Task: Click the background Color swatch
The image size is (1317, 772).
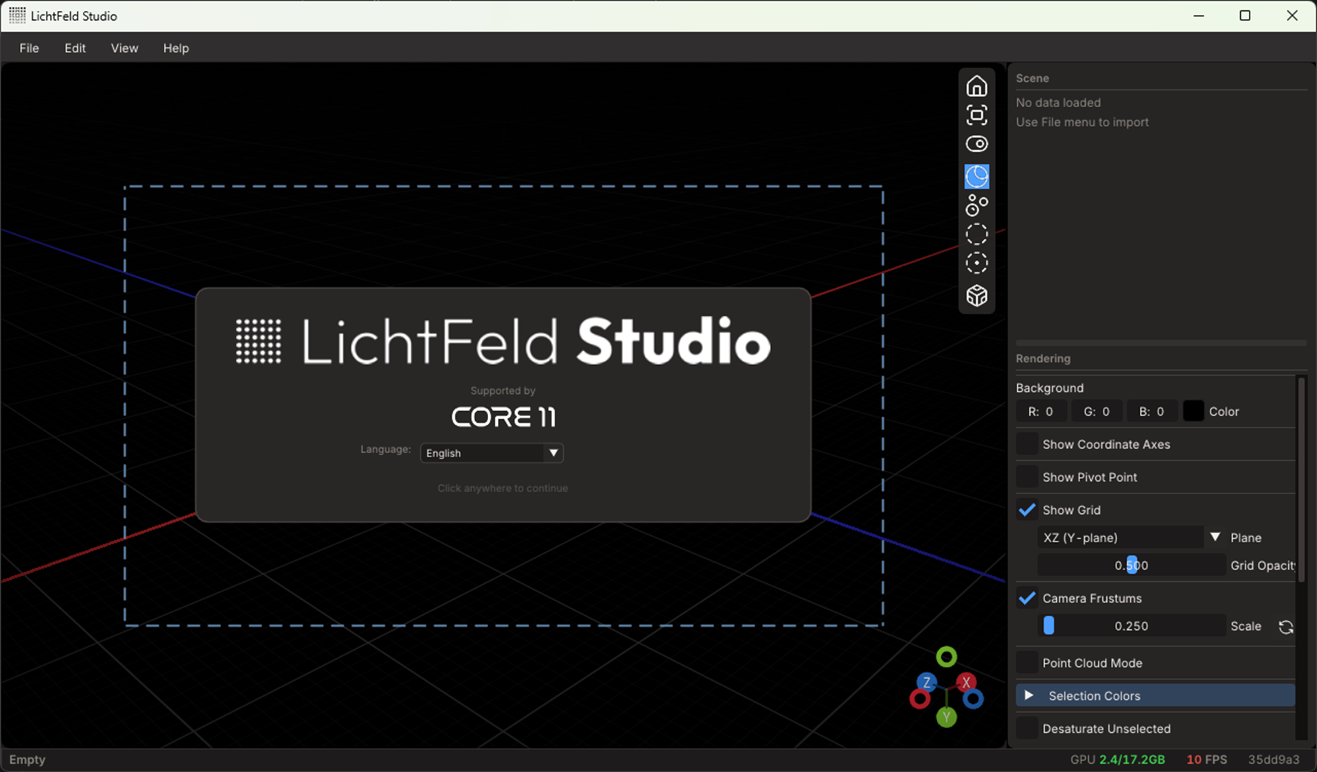Action: pos(1193,411)
